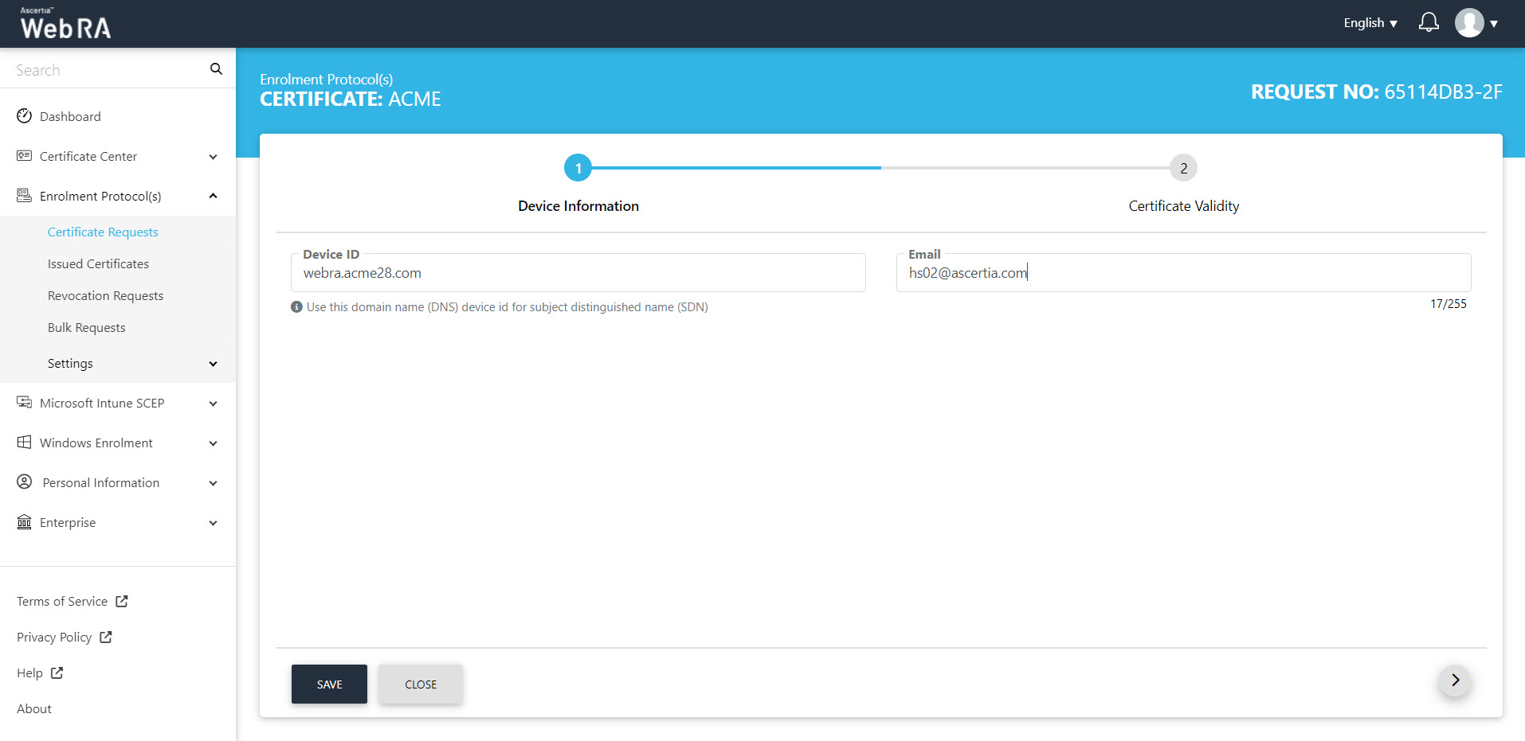1525x741 pixels.
Task: Open the English language dropdown
Action: click(1370, 23)
